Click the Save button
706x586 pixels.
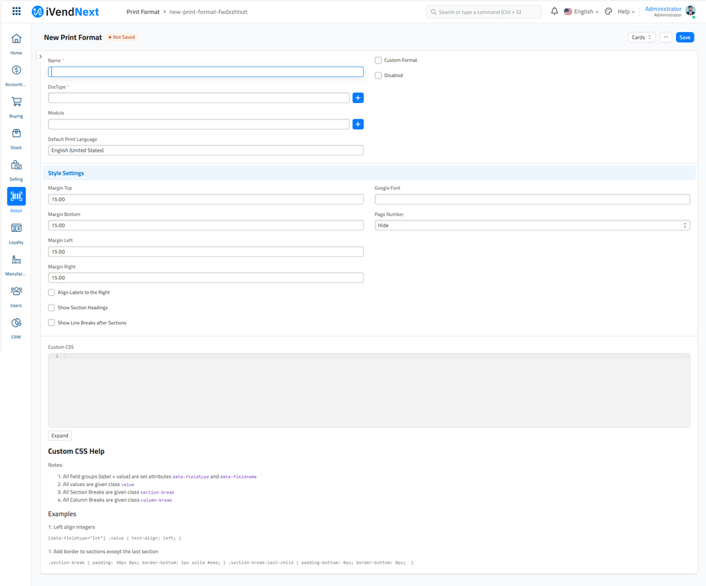tap(685, 37)
